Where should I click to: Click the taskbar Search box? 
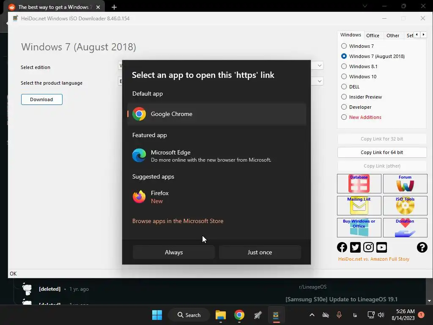(x=189, y=315)
